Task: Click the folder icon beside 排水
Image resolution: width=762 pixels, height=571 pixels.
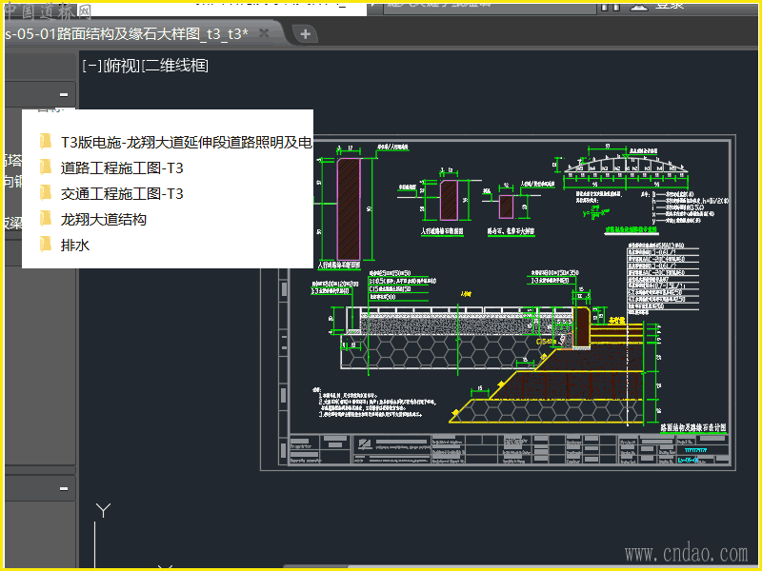Action: pyautogui.click(x=45, y=245)
